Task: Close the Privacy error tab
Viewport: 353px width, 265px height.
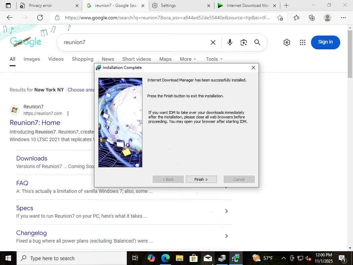Action: pyautogui.click(x=77, y=6)
